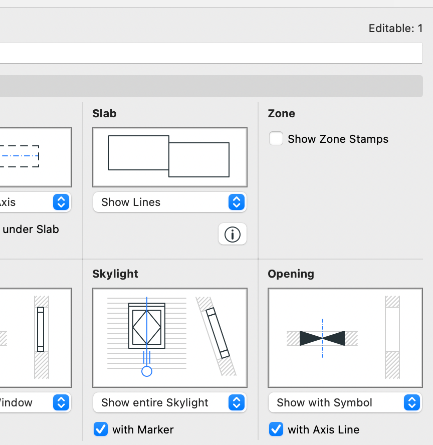Enable the Show Zone Stamps checkbox
Image resolution: width=433 pixels, height=445 pixels.
click(276, 139)
